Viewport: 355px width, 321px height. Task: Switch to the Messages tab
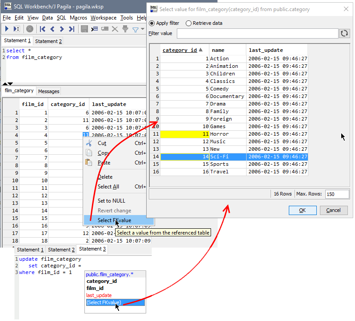tap(49, 91)
